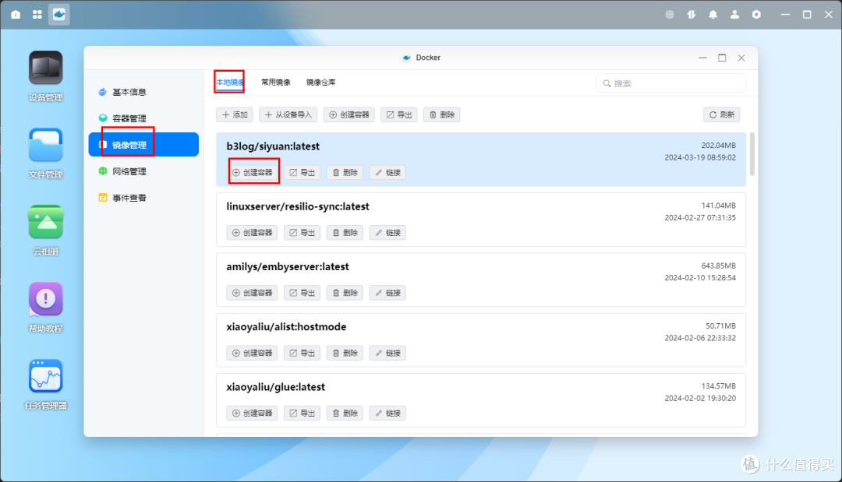Open the notification bell in top bar
The image size is (842, 482).
[x=713, y=15]
